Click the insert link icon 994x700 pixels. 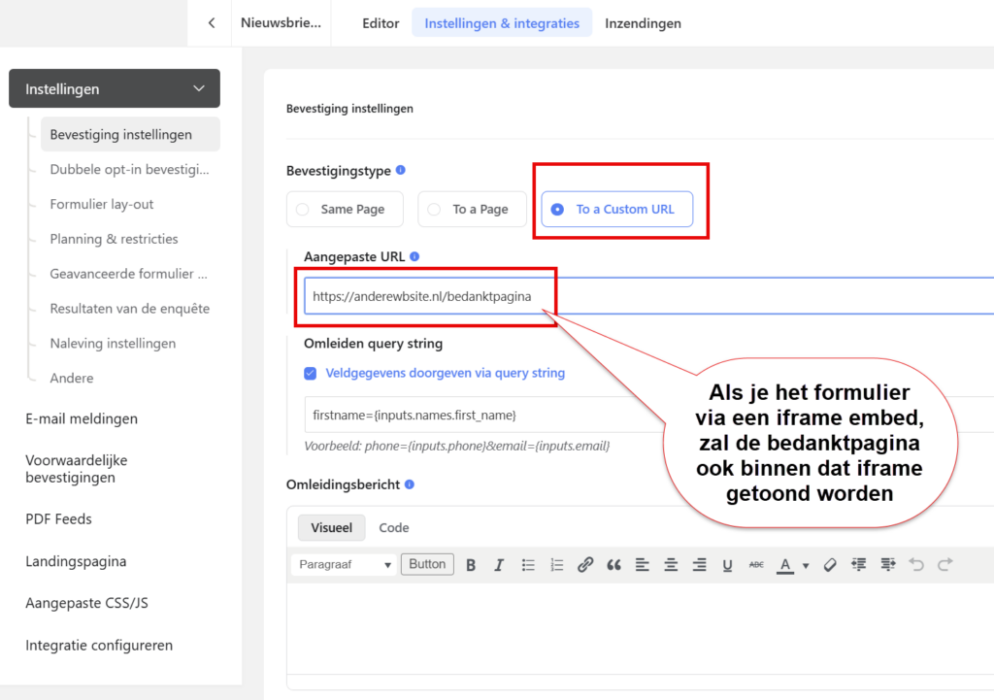(585, 565)
